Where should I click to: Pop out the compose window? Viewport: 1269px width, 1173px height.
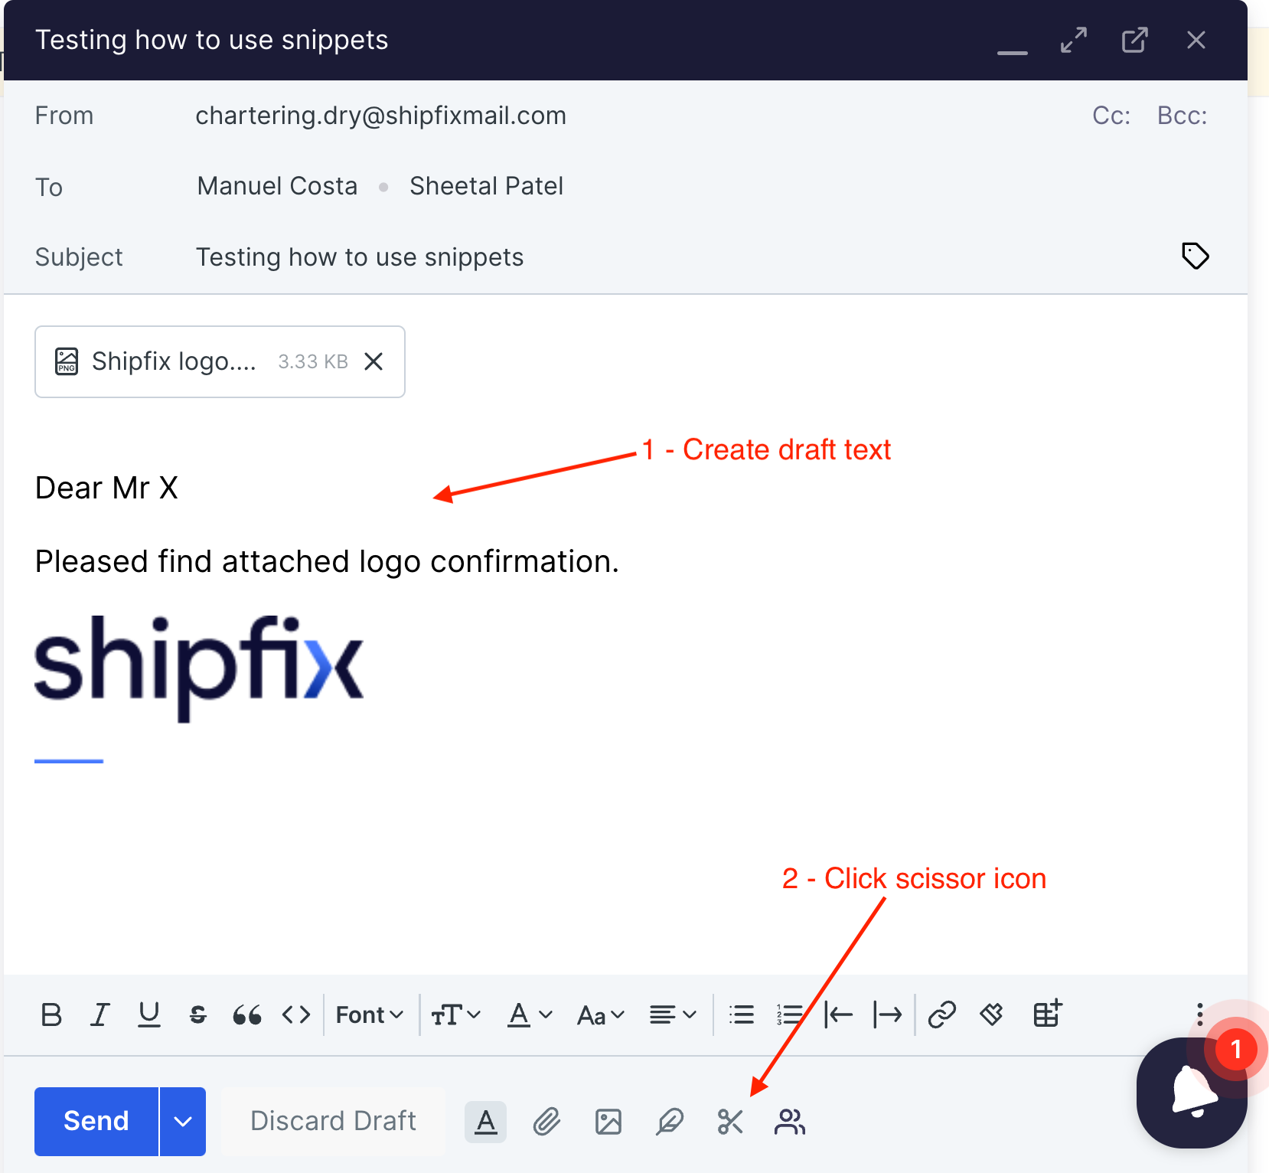tap(1135, 40)
